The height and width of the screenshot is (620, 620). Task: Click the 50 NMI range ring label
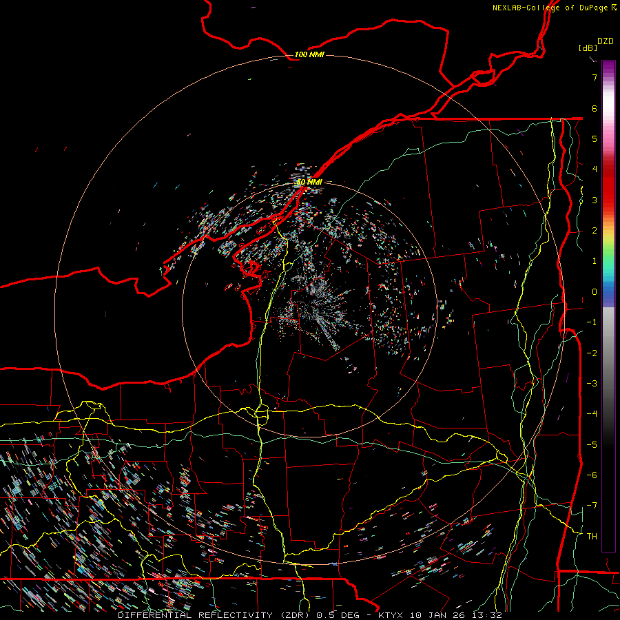[309, 182]
